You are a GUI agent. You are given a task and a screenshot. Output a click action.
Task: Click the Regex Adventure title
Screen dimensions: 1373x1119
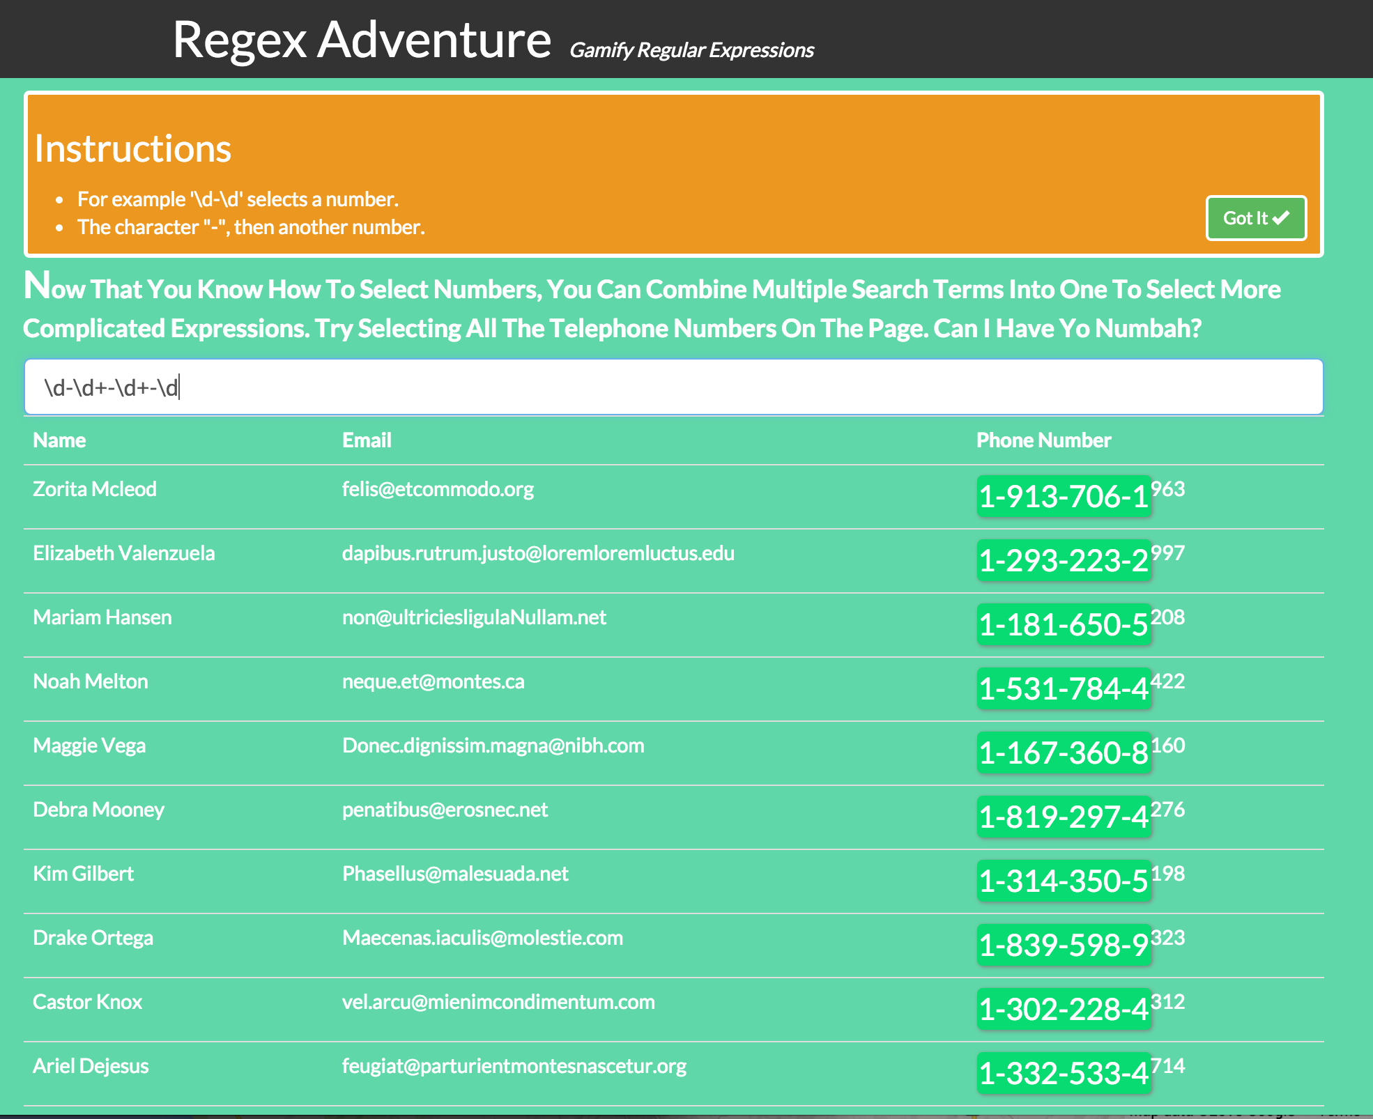[361, 40]
